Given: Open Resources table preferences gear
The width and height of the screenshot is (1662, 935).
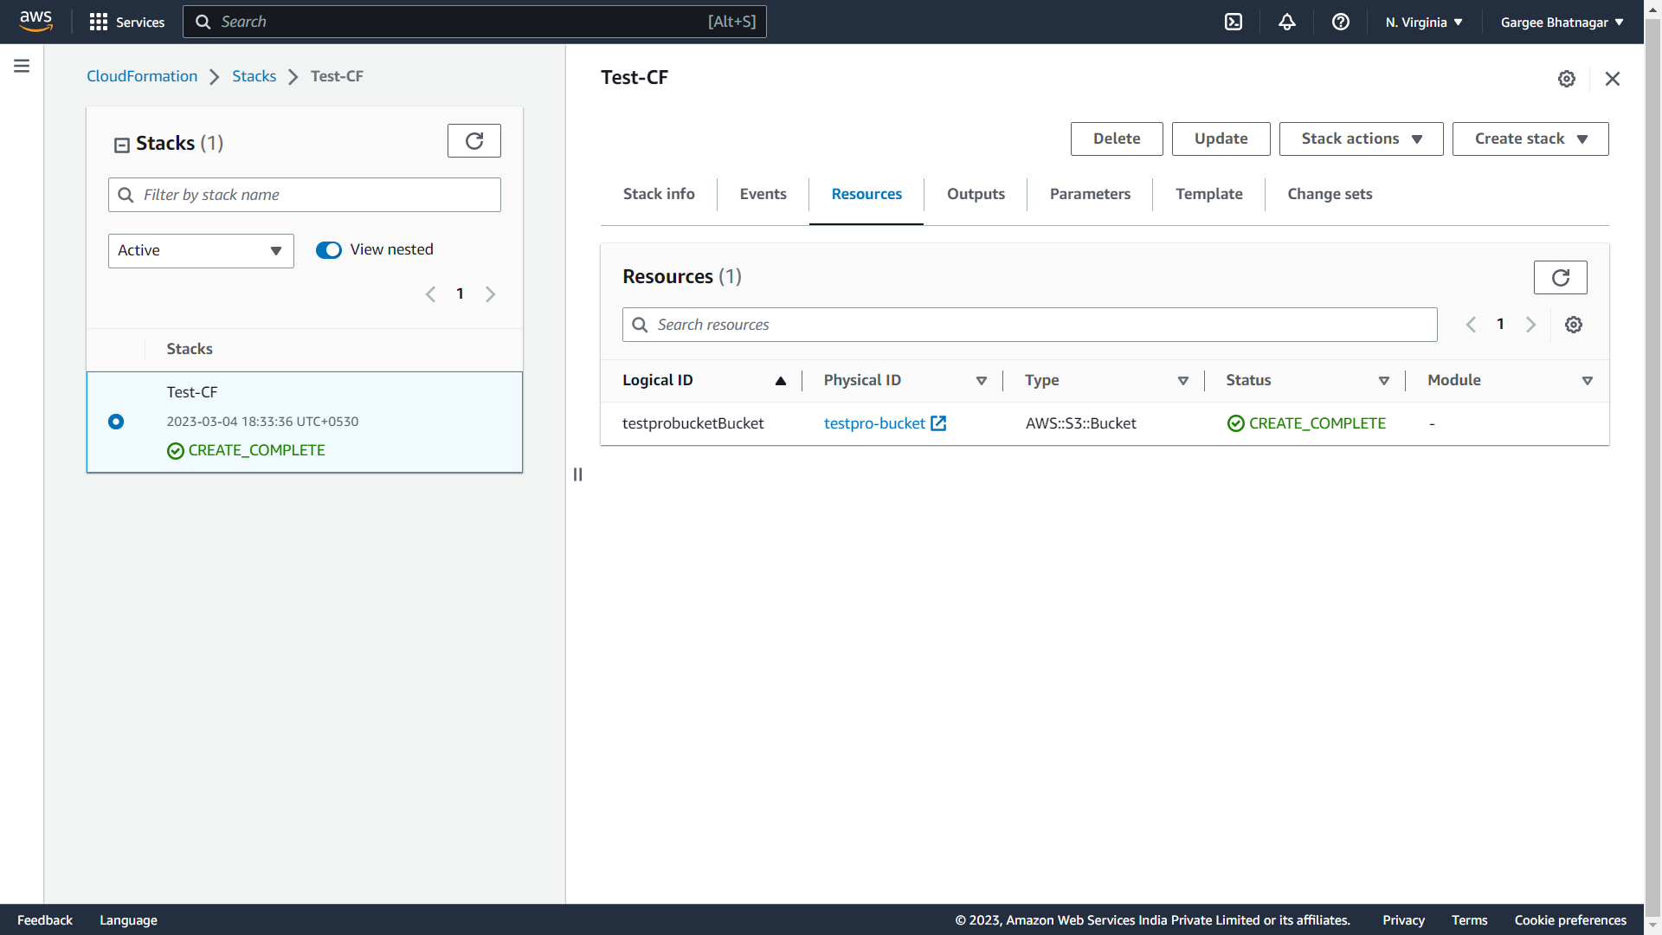Looking at the screenshot, I should (1573, 325).
